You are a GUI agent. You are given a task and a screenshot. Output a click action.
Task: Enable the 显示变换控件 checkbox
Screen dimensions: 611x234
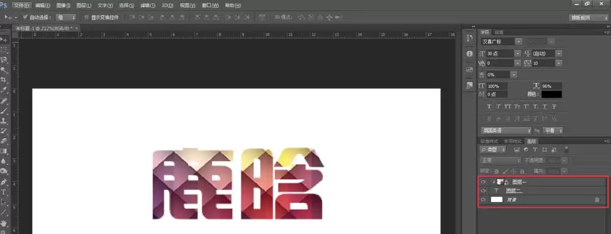87,17
